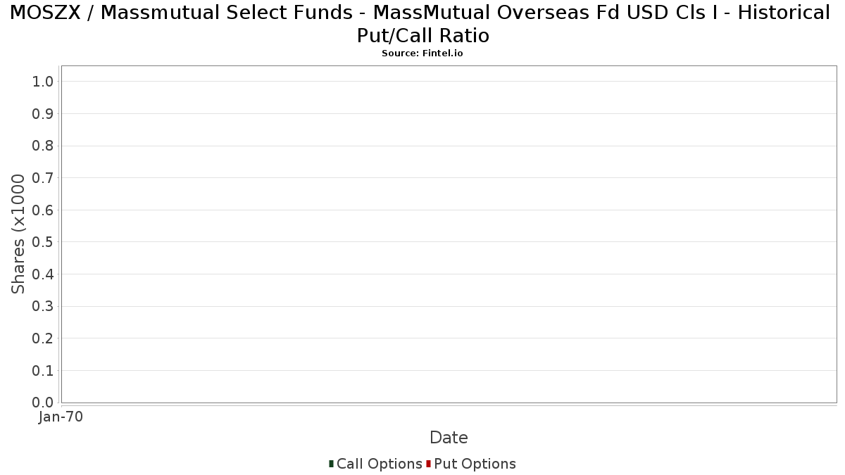Toggle the Call Options legend label
The width and height of the screenshot is (845, 475).
pyautogui.click(x=379, y=464)
